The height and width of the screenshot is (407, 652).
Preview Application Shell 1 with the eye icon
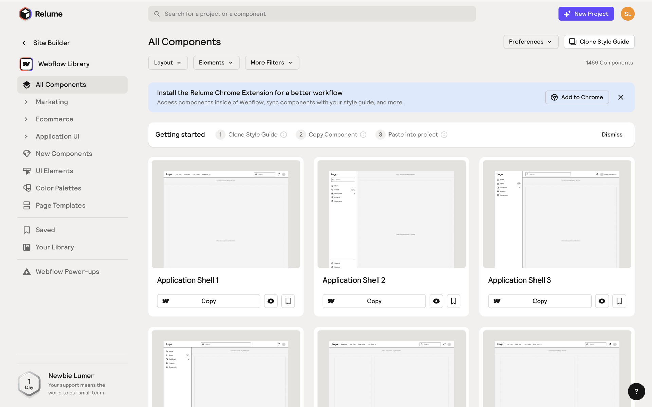271,301
